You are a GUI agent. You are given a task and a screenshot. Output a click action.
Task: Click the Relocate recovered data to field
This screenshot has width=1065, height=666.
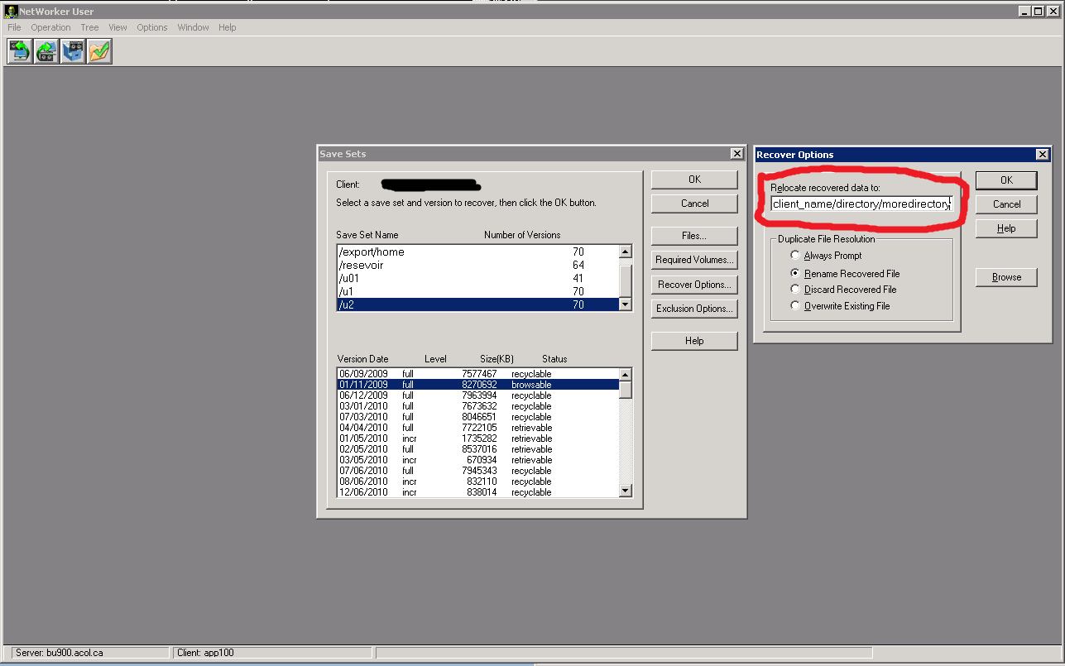coord(861,204)
